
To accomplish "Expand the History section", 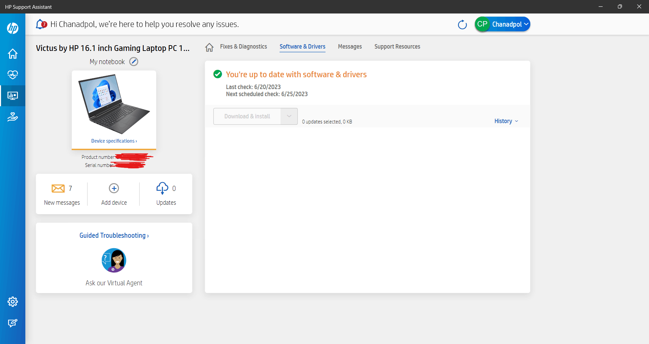I will [x=506, y=121].
